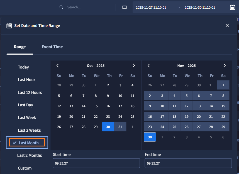Click the End time input field
The image size is (239, 174).
(188, 163)
